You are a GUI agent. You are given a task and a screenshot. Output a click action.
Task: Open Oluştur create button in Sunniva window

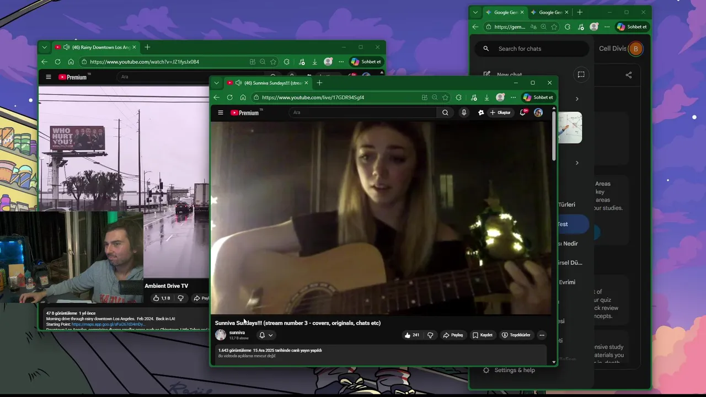[500, 112]
